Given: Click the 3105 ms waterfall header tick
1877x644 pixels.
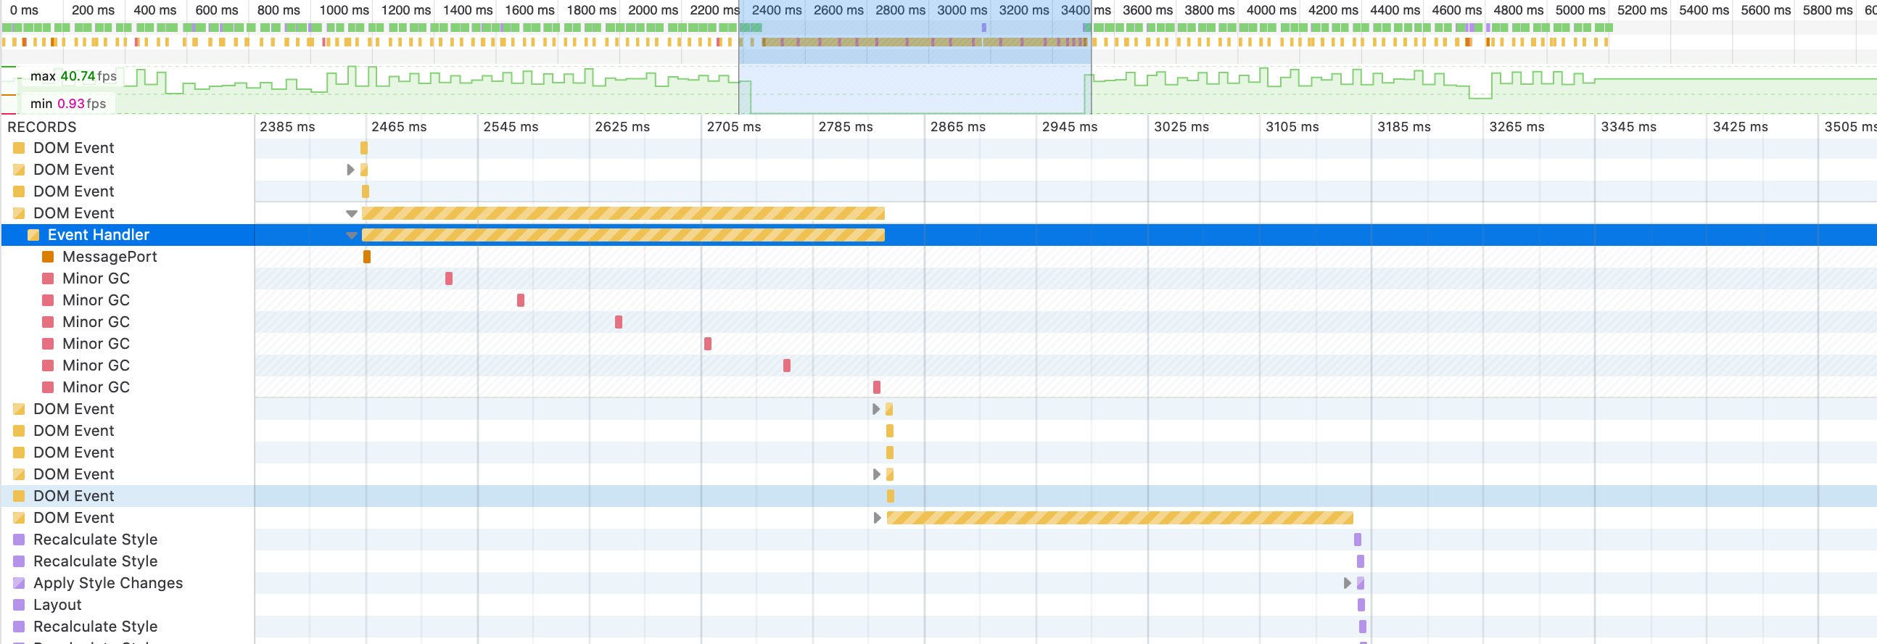Looking at the screenshot, I should tap(1292, 127).
